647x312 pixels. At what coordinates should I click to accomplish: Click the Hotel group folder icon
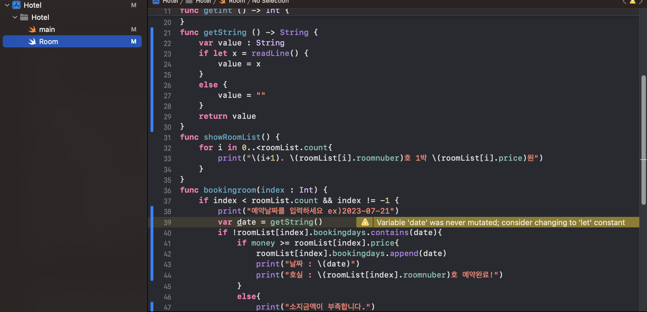[24, 17]
